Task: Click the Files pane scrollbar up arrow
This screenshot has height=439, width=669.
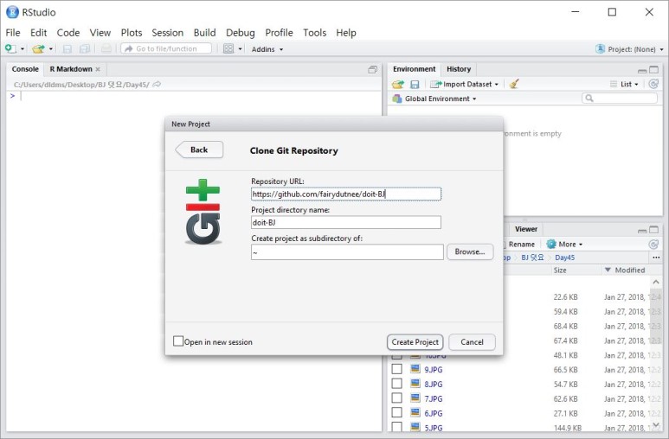Action: tap(656, 282)
